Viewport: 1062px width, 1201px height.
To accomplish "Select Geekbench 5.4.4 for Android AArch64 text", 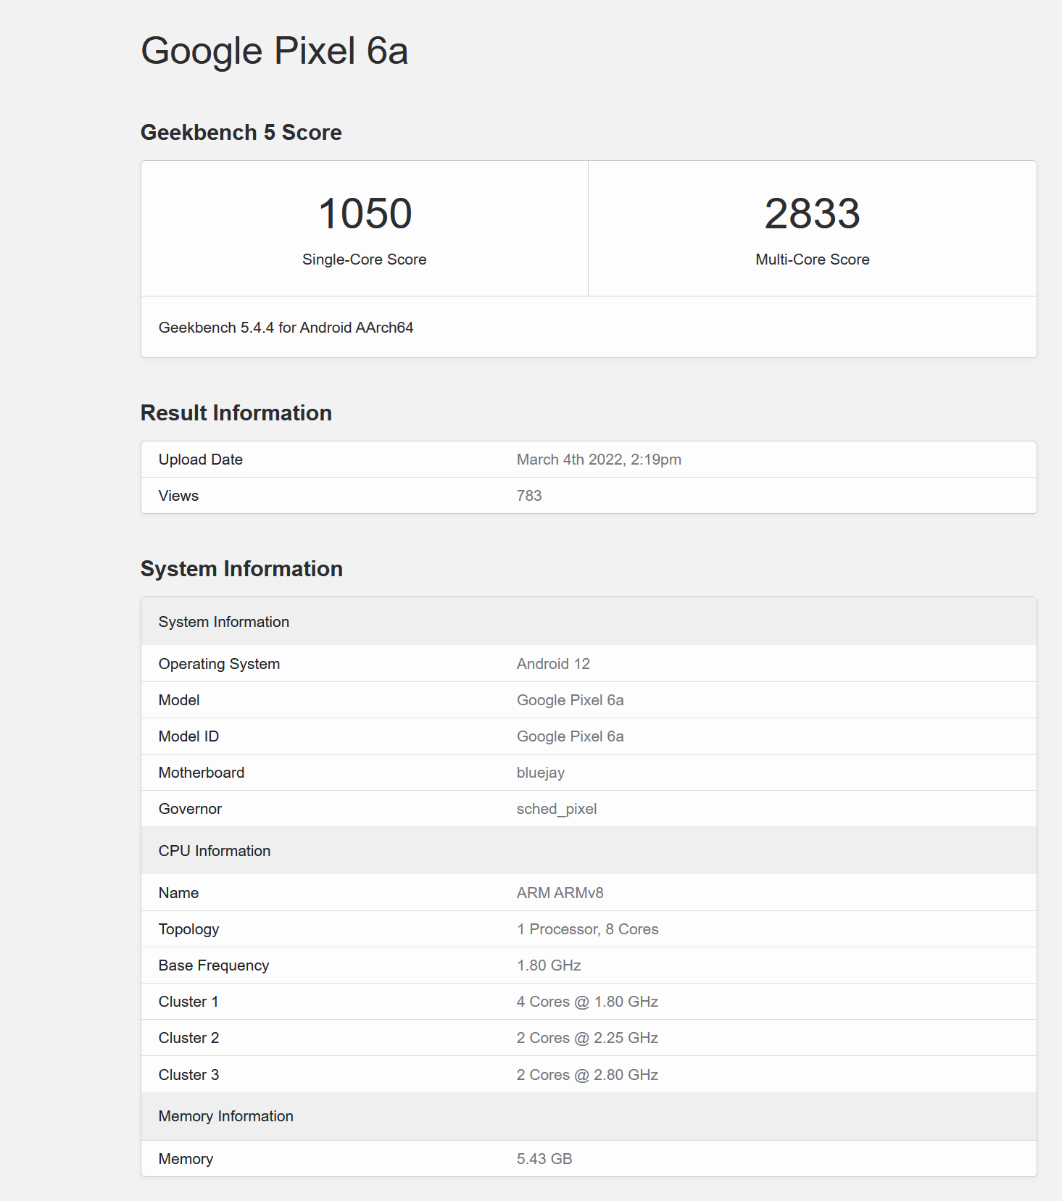I will [x=286, y=328].
